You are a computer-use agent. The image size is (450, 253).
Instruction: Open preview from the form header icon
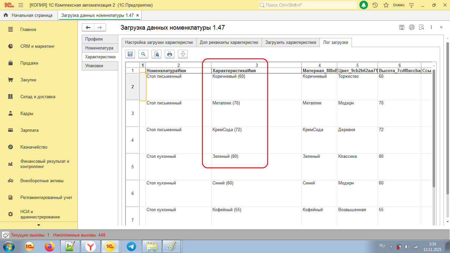pos(421,28)
